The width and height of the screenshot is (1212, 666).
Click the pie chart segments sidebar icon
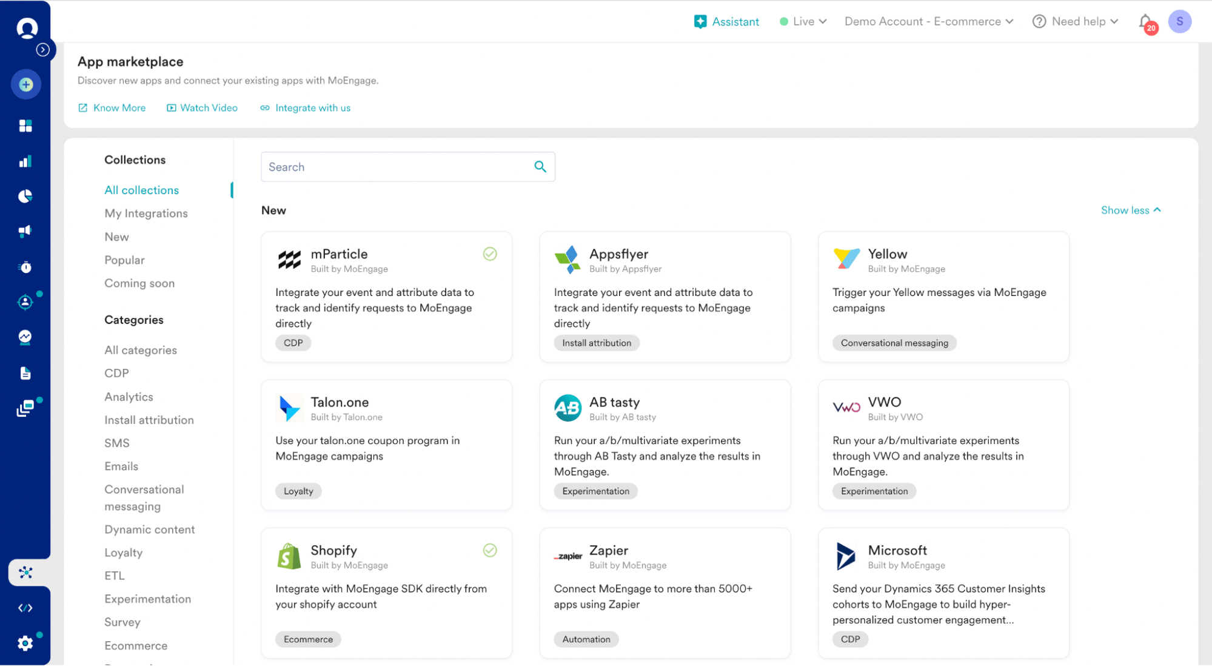[25, 196]
